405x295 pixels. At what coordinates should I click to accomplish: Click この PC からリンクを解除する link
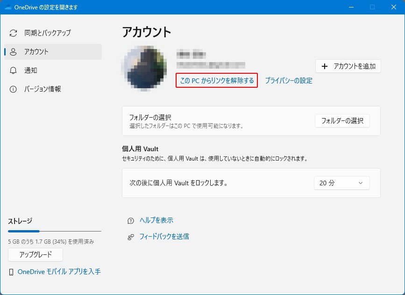coord(217,81)
